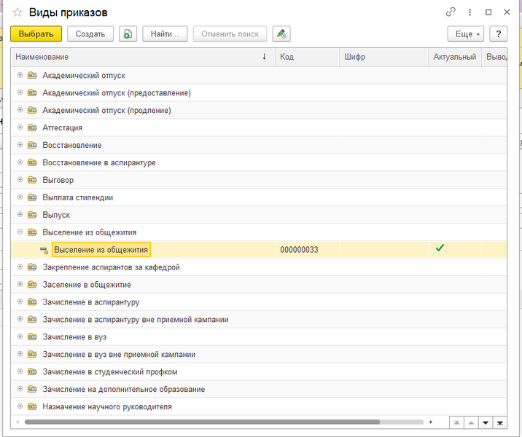The width and height of the screenshot is (522, 437).
Task: Move down one page arrow button
Action: tap(486, 422)
